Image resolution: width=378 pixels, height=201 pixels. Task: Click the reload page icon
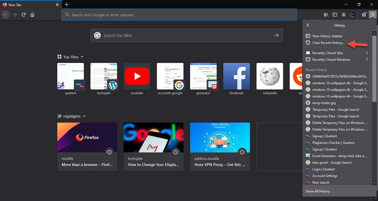pos(24,15)
